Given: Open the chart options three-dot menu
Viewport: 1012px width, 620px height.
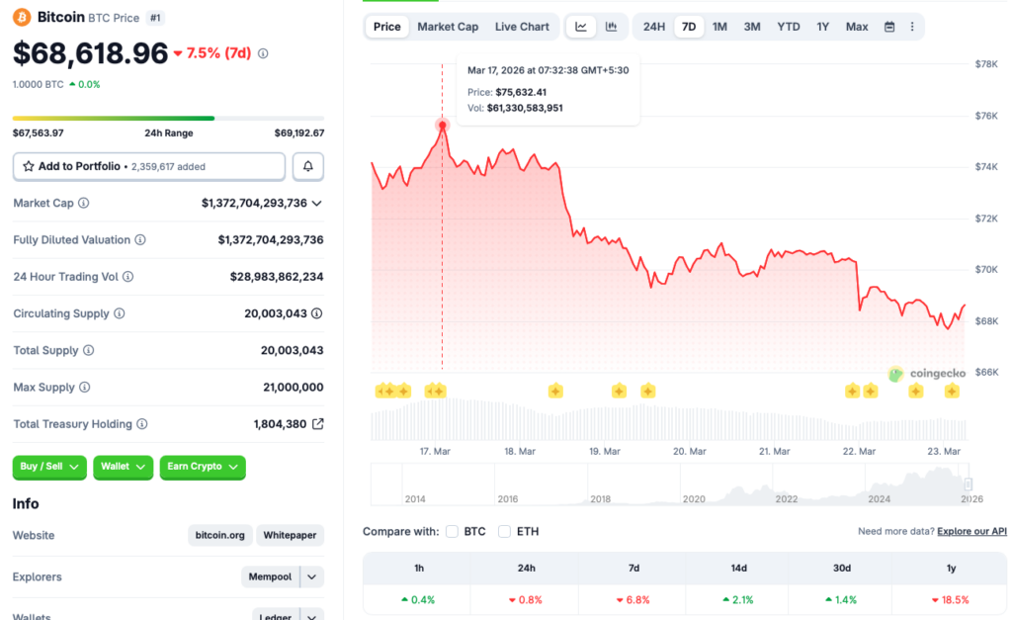Looking at the screenshot, I should (x=911, y=27).
